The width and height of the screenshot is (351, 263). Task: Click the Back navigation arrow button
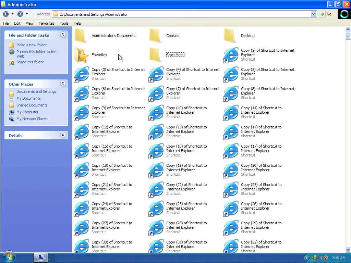coord(6,14)
